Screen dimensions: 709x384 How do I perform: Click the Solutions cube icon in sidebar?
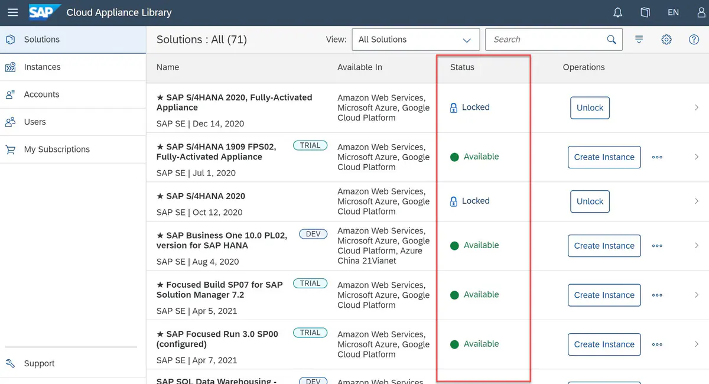(x=10, y=40)
